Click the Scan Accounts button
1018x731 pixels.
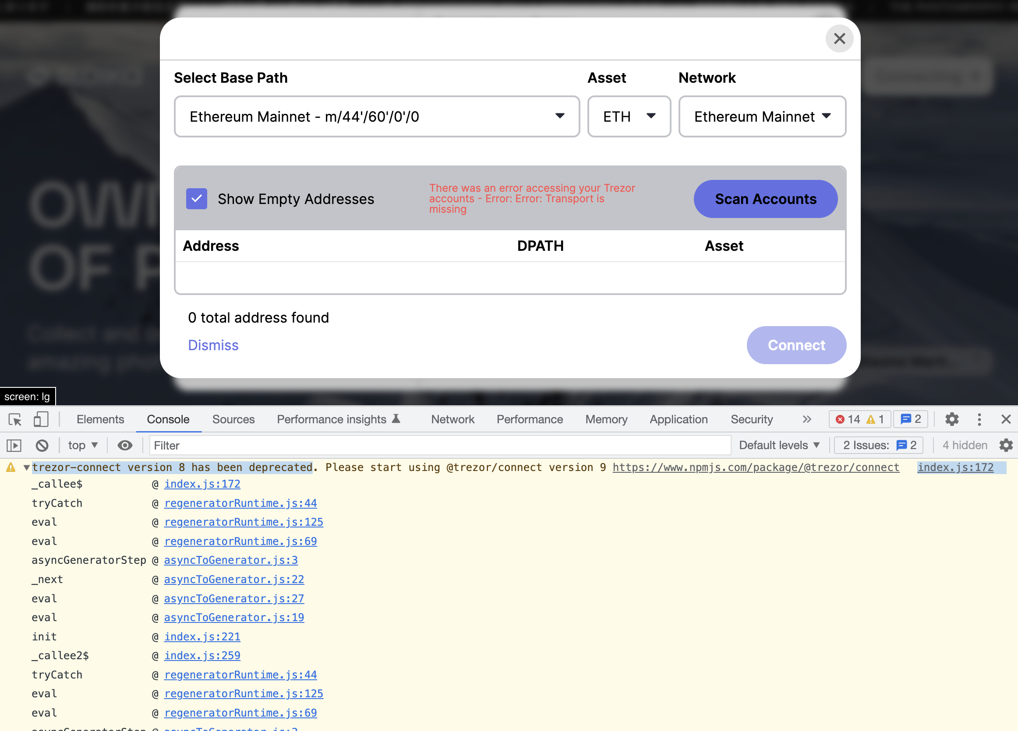(765, 199)
